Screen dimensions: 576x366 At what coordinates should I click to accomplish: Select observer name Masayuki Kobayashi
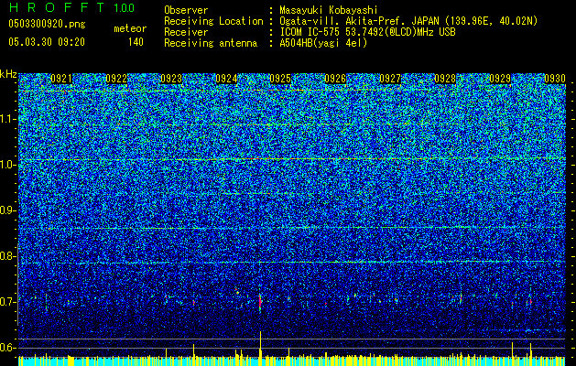coord(328,10)
